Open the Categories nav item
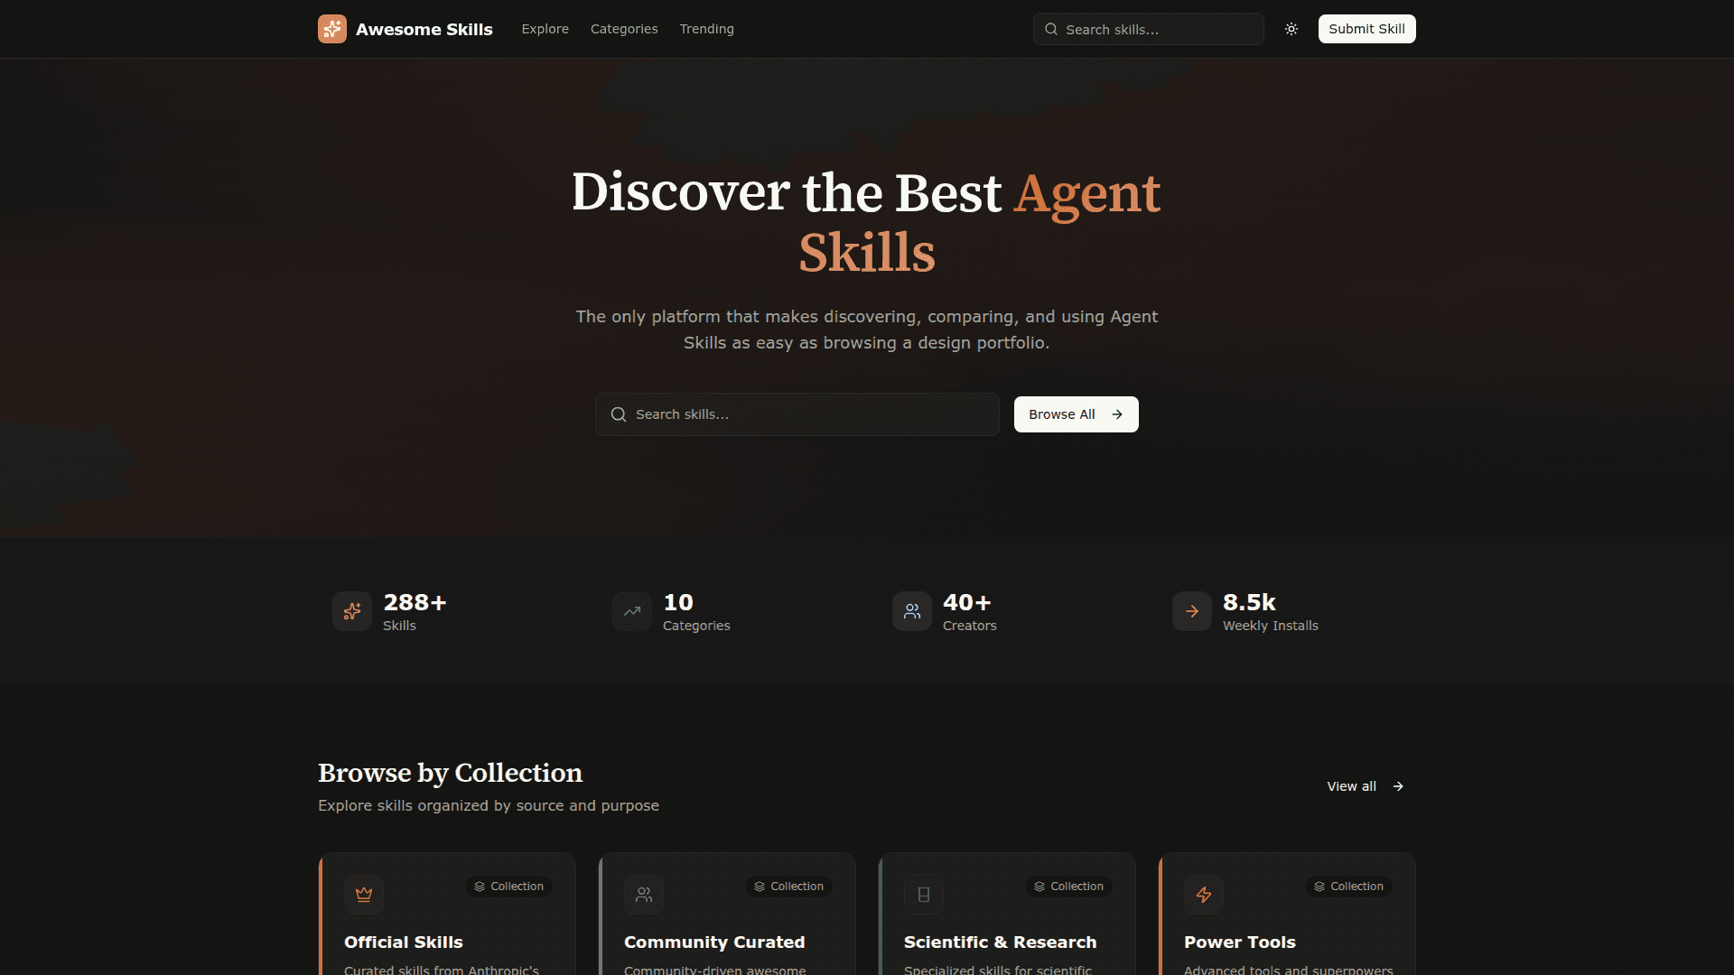 (624, 29)
